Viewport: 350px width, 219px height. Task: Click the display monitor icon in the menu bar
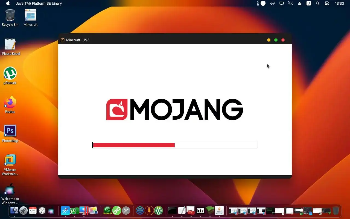click(281, 3)
